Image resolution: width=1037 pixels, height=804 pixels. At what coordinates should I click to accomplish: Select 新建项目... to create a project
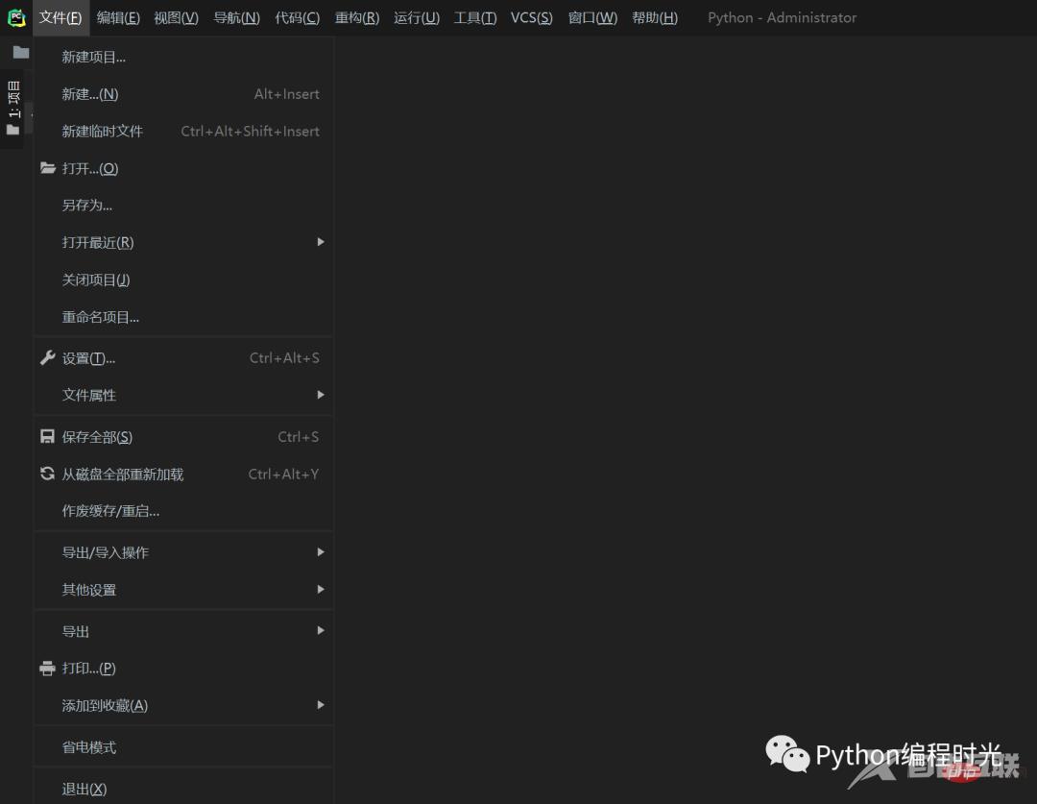[x=93, y=56]
